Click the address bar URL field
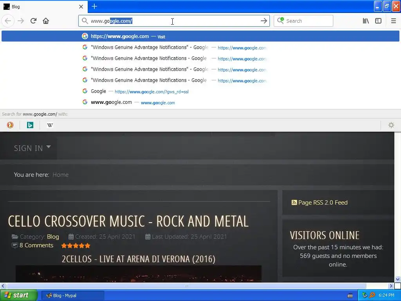This screenshot has height=301, width=401. [174, 21]
